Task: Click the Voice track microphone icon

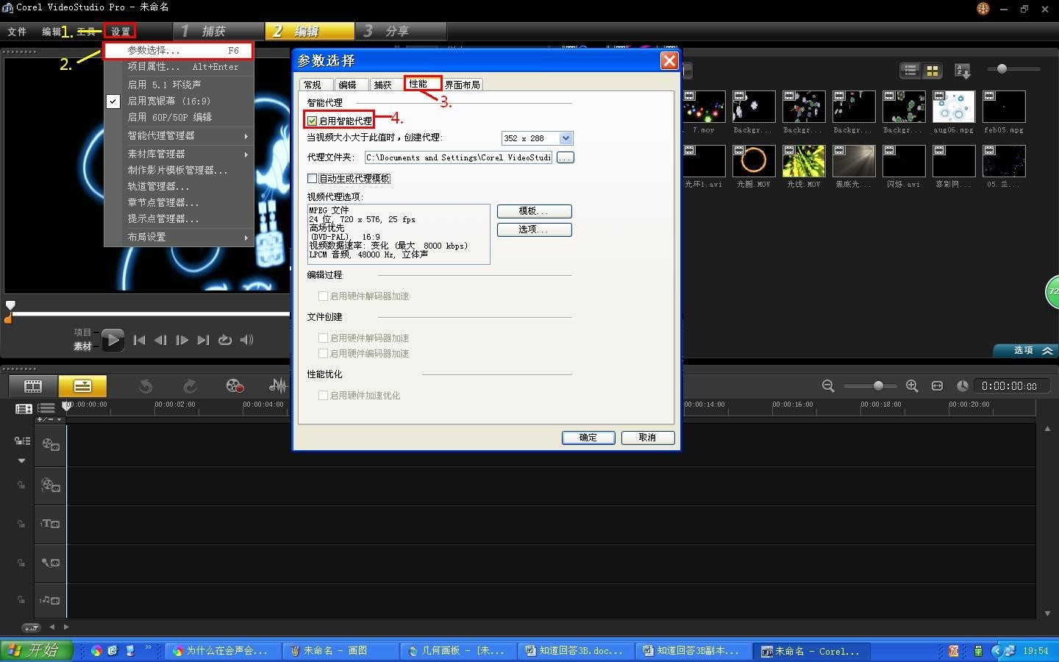Action: pos(50,562)
